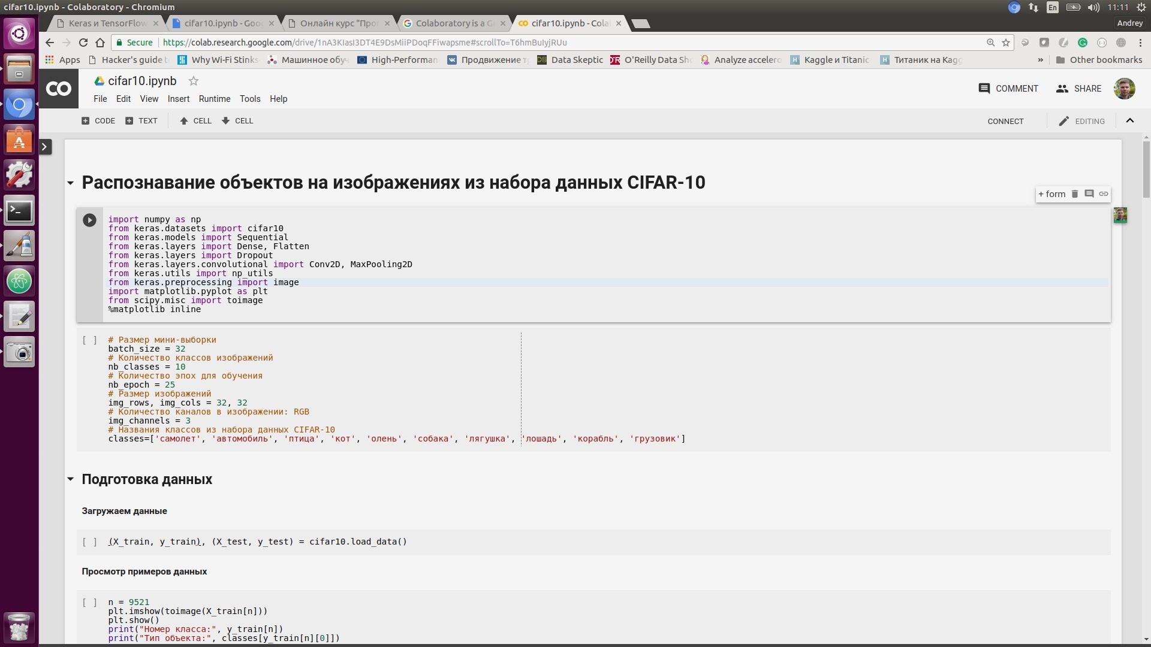Star the cifar10.ipynb notebook
The image size is (1151, 647).
point(193,81)
